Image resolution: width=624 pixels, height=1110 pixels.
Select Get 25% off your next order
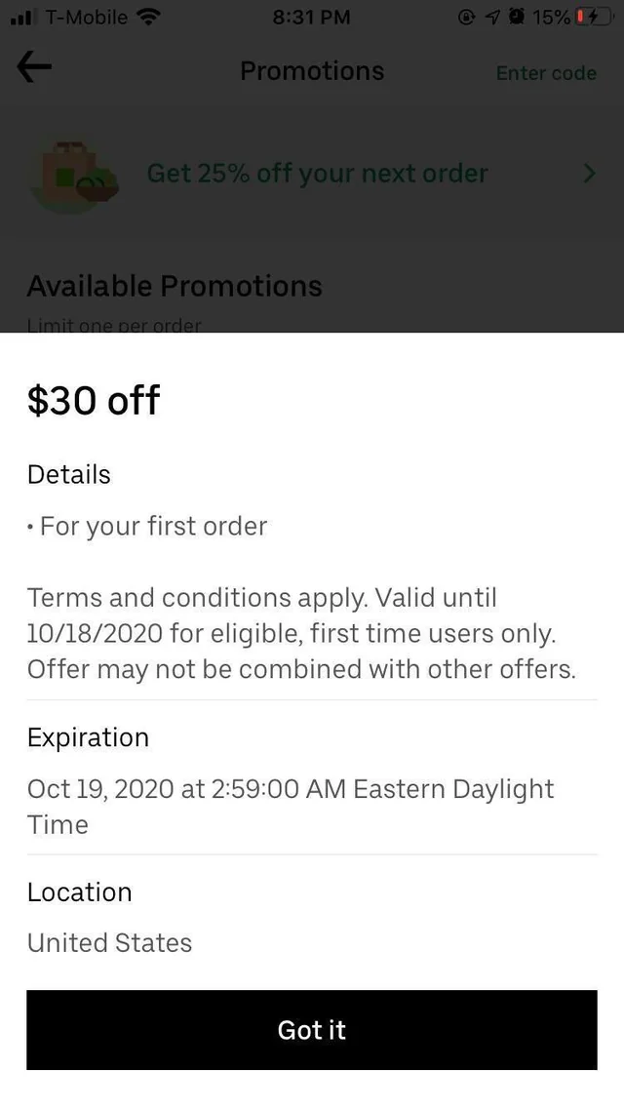coord(317,174)
